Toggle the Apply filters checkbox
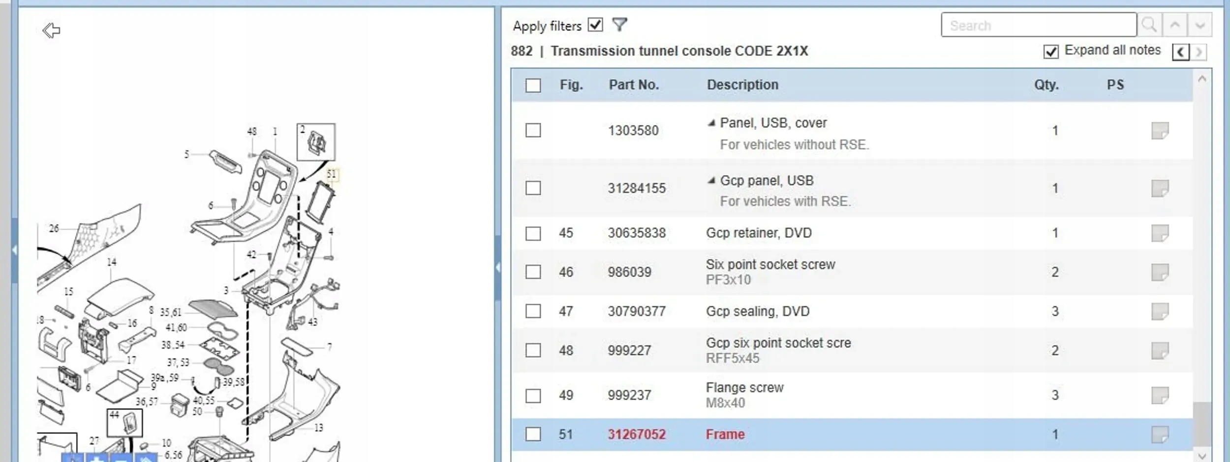The width and height of the screenshot is (1230, 462). click(595, 25)
